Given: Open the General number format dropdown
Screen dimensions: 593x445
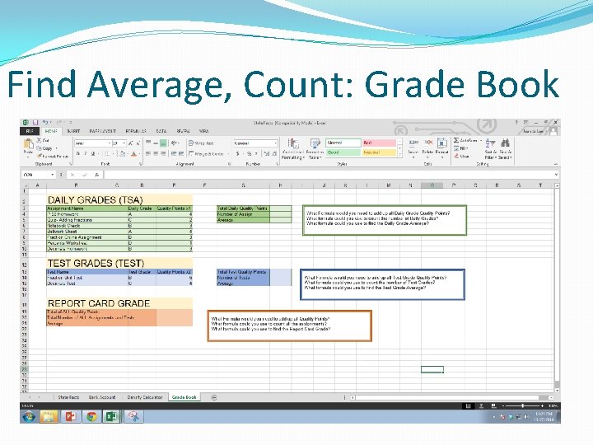Looking at the screenshot, I should tap(275, 143).
